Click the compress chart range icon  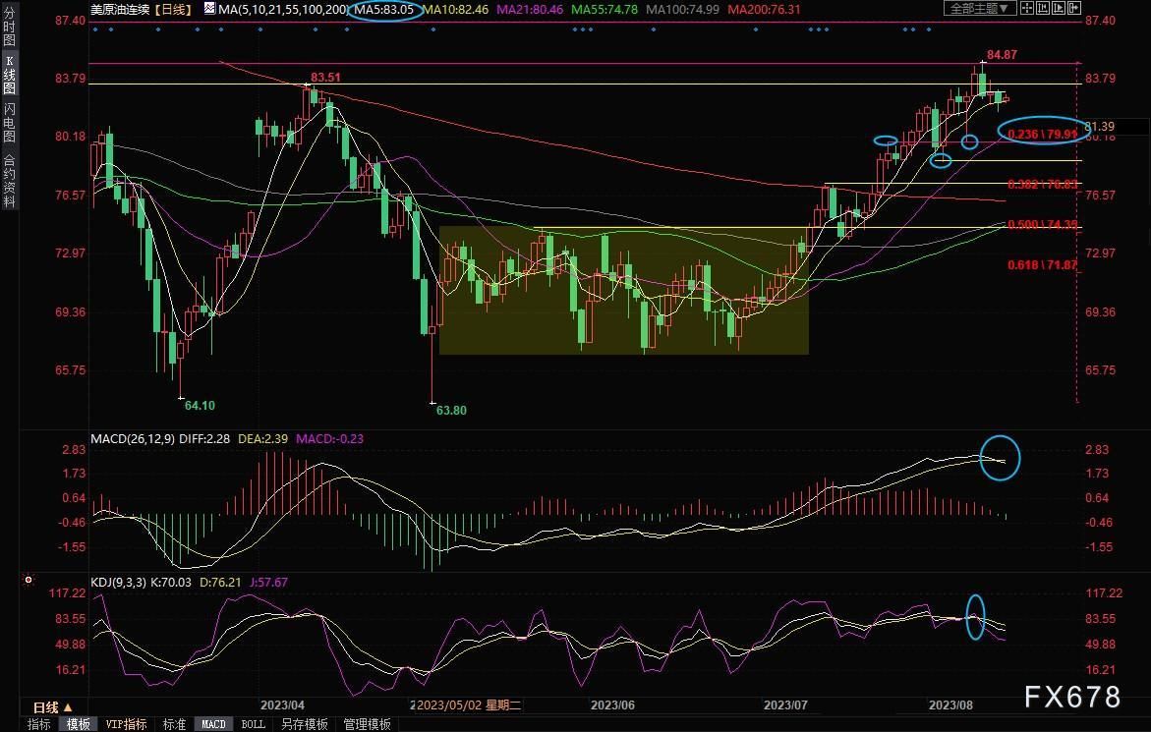(x=1042, y=8)
